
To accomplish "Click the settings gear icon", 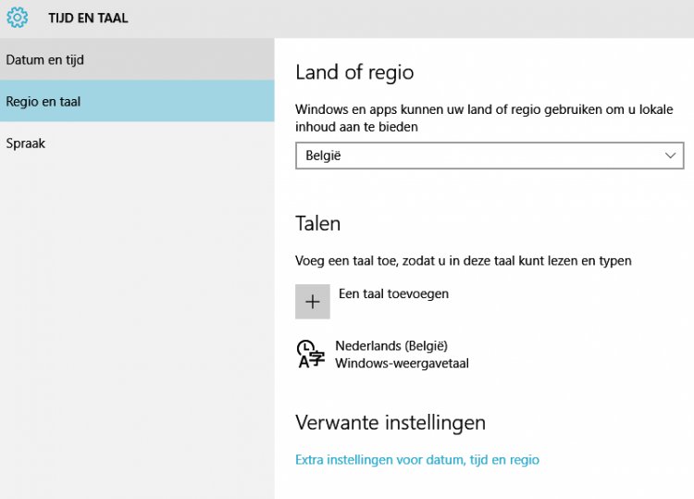I will coord(17,18).
